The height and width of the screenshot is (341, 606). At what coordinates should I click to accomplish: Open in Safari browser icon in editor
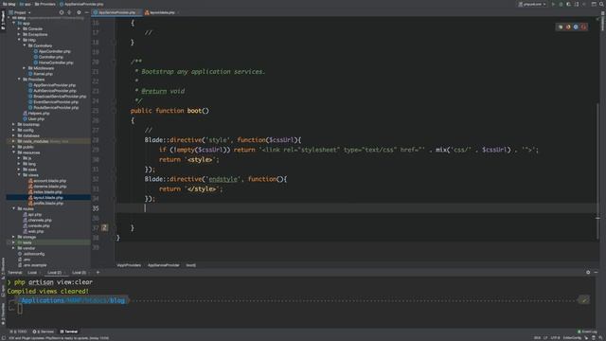pos(576,27)
